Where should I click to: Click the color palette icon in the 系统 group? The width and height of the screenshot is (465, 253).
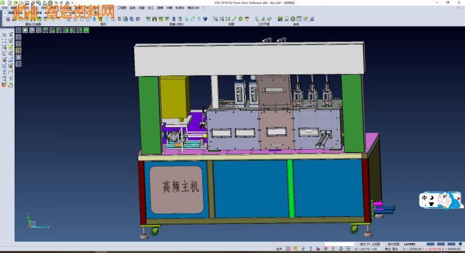pos(280,19)
